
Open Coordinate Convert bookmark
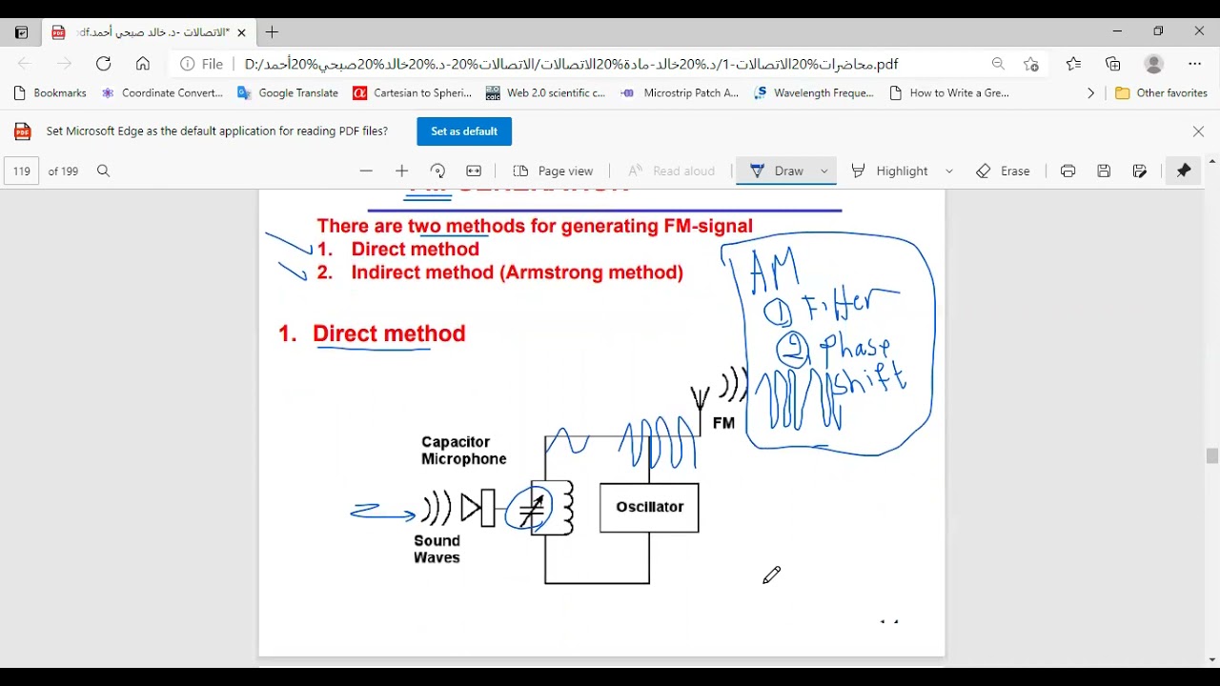tap(162, 93)
